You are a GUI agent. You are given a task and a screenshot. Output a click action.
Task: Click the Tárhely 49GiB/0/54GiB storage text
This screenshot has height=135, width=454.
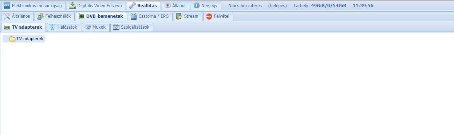click(x=320, y=6)
